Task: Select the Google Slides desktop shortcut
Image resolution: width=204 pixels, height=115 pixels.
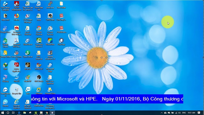Action: (x=5, y=54)
